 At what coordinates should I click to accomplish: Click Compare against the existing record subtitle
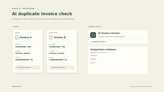pos(111,37)
